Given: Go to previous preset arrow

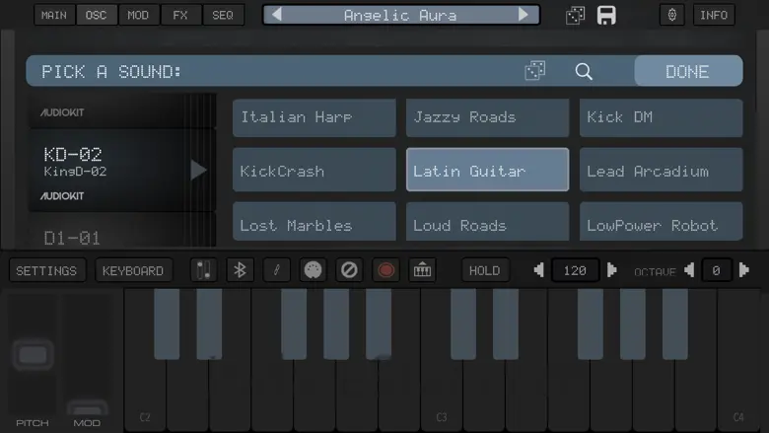Looking at the screenshot, I should pyautogui.click(x=277, y=15).
